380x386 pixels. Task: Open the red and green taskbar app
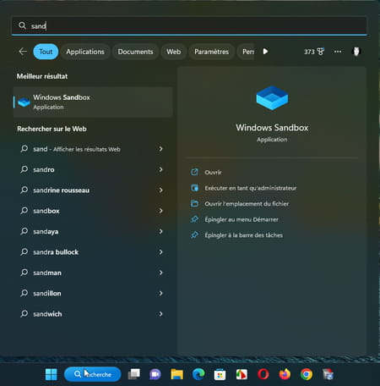coord(242,374)
